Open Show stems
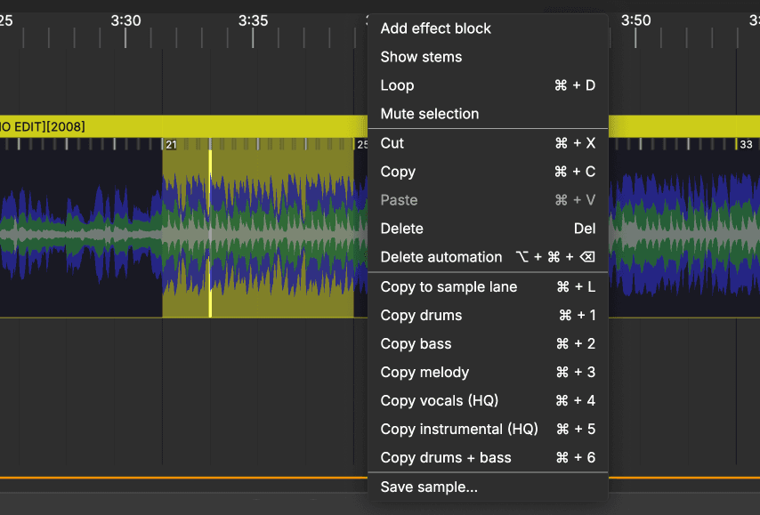This screenshot has width=760, height=515. pyautogui.click(x=420, y=57)
